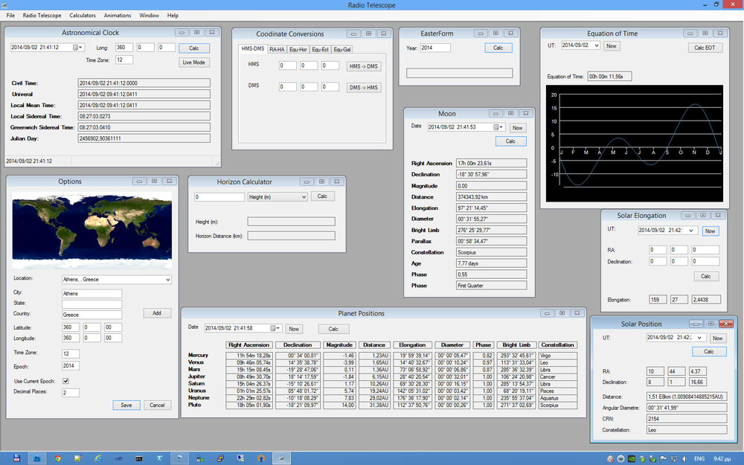Open Google Chrome from the taskbar
Image resolution: width=744 pixels, height=465 pixels.
[x=58, y=458]
